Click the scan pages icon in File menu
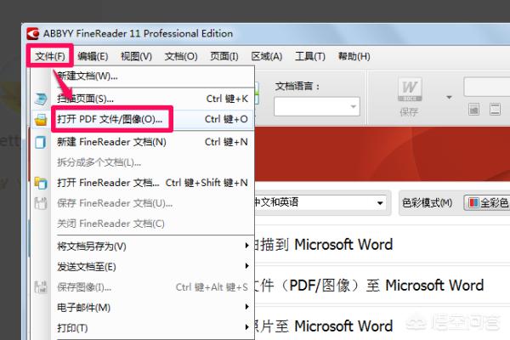This screenshot has width=510, height=340. 39,99
